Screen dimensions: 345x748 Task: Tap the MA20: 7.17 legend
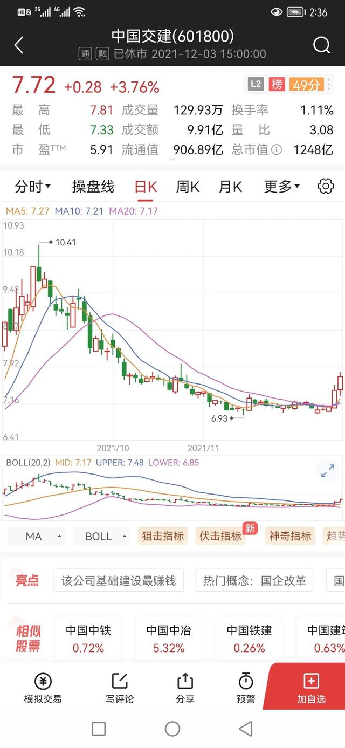pos(134,211)
